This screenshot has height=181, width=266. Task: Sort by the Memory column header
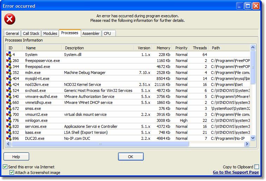(x=162, y=48)
